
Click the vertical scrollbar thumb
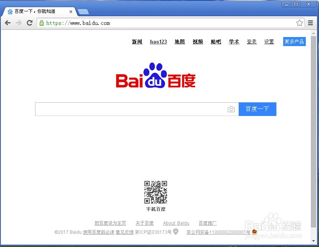coord(313,132)
